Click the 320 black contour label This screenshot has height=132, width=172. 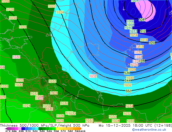pyautogui.click(x=152, y=43)
